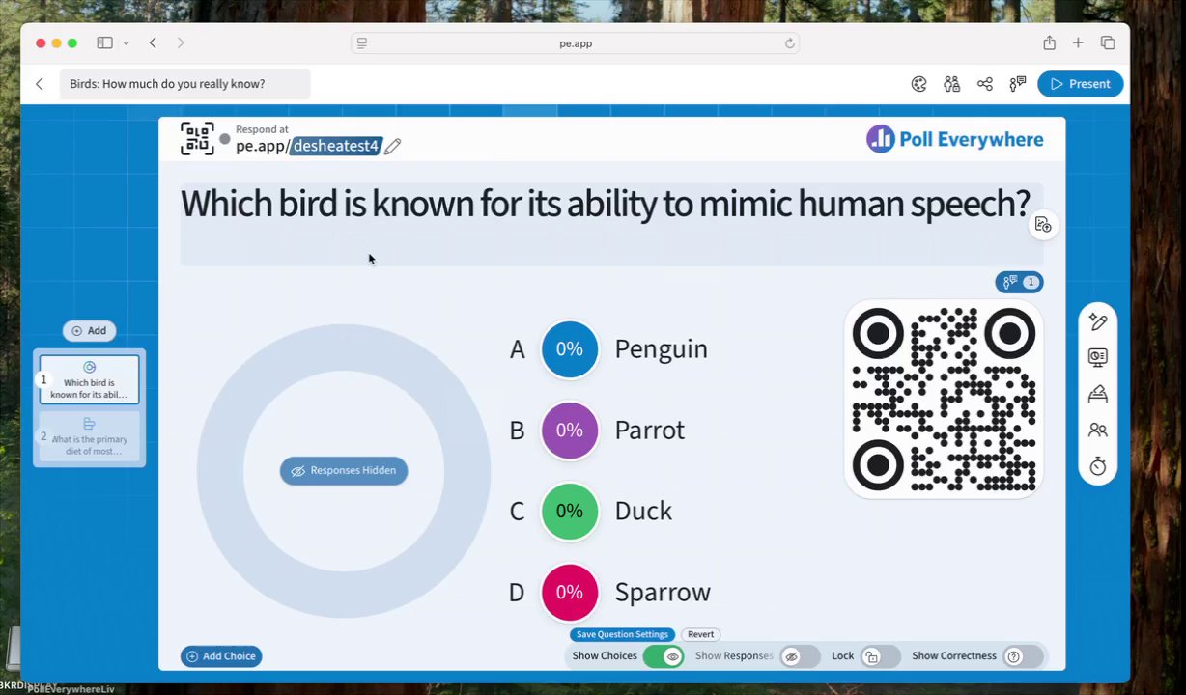Open the participant response settings icon

(x=1018, y=84)
